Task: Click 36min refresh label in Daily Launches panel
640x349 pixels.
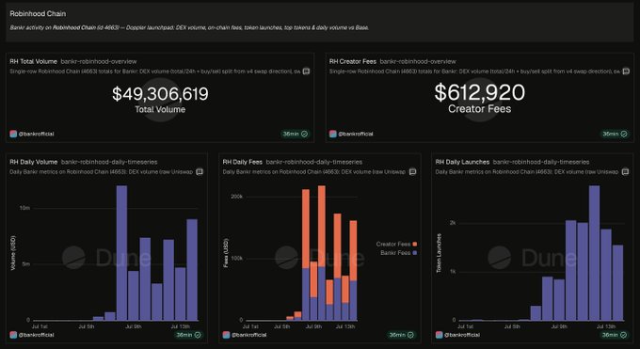Action: pos(610,335)
